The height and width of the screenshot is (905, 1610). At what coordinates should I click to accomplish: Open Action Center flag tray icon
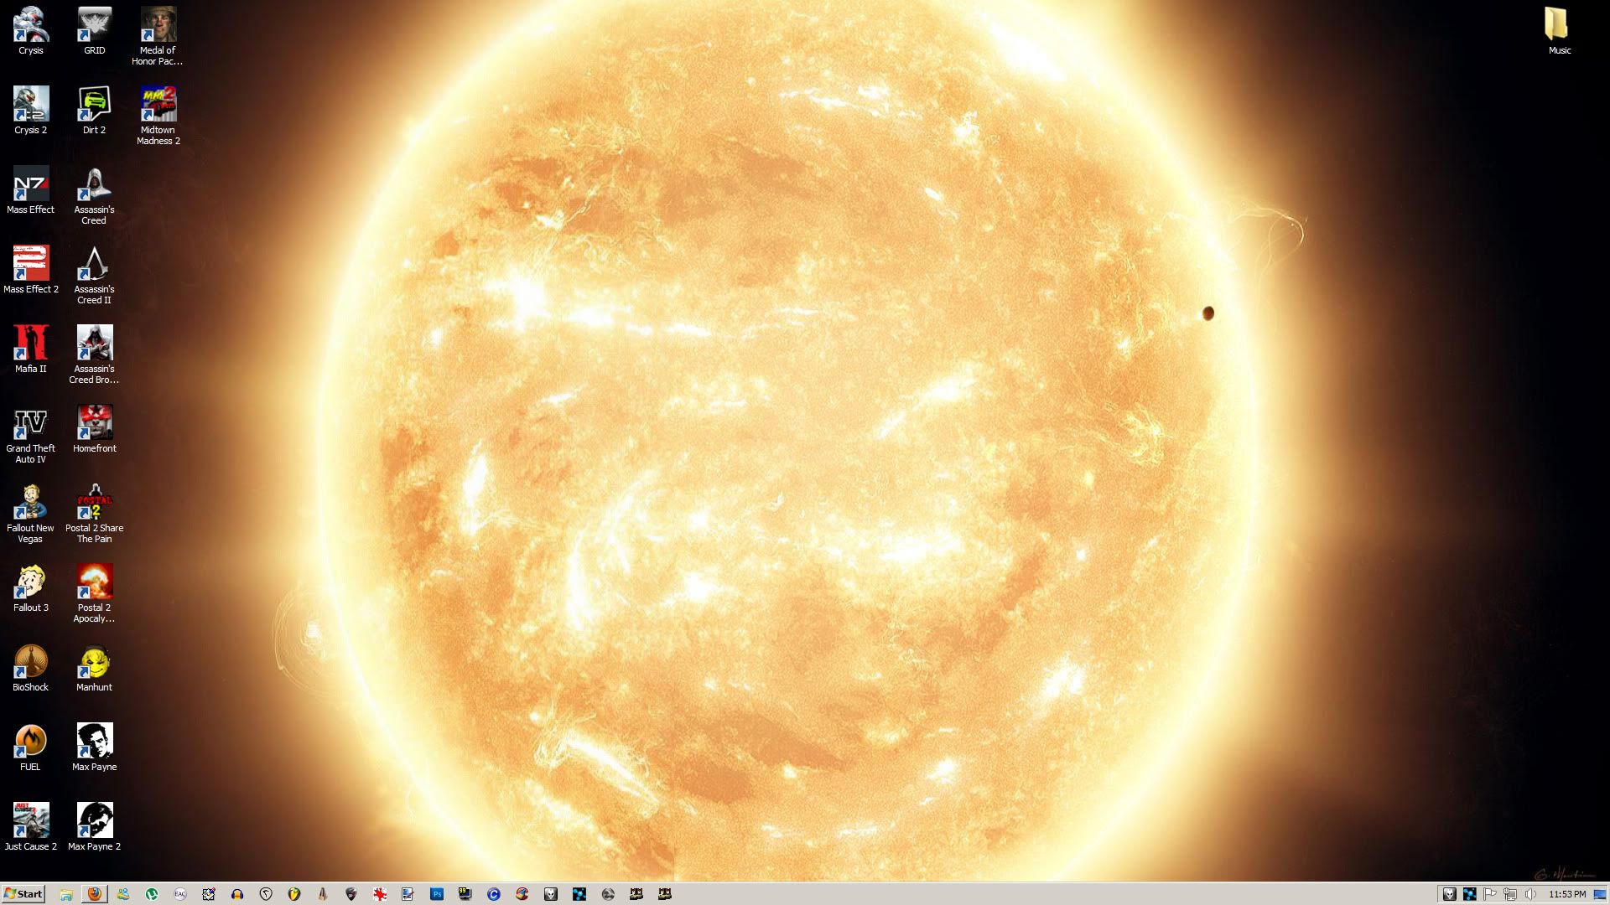(1490, 894)
